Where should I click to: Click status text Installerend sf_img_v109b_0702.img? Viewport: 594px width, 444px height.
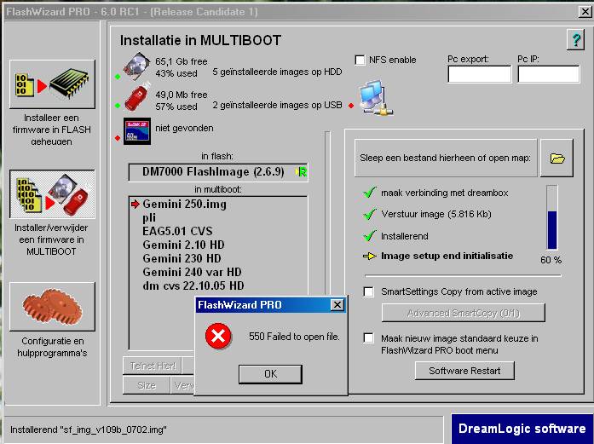[x=89, y=430]
